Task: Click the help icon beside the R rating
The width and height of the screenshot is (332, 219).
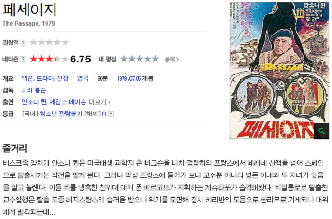Action: pos(111,114)
